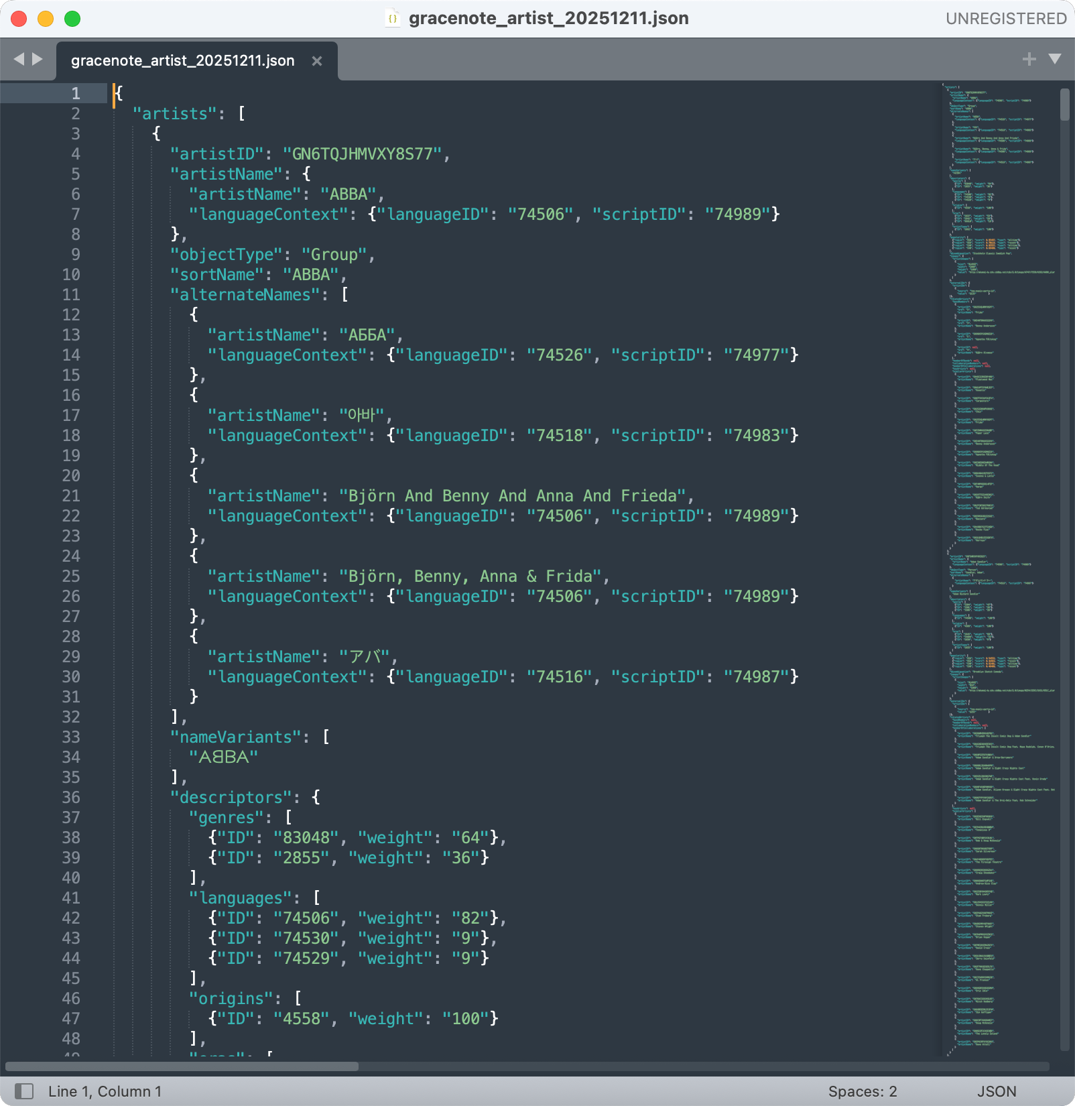Click the green full-screen window button
The image size is (1075, 1106).
[72, 19]
